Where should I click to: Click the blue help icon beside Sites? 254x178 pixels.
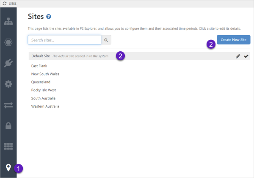click(49, 17)
